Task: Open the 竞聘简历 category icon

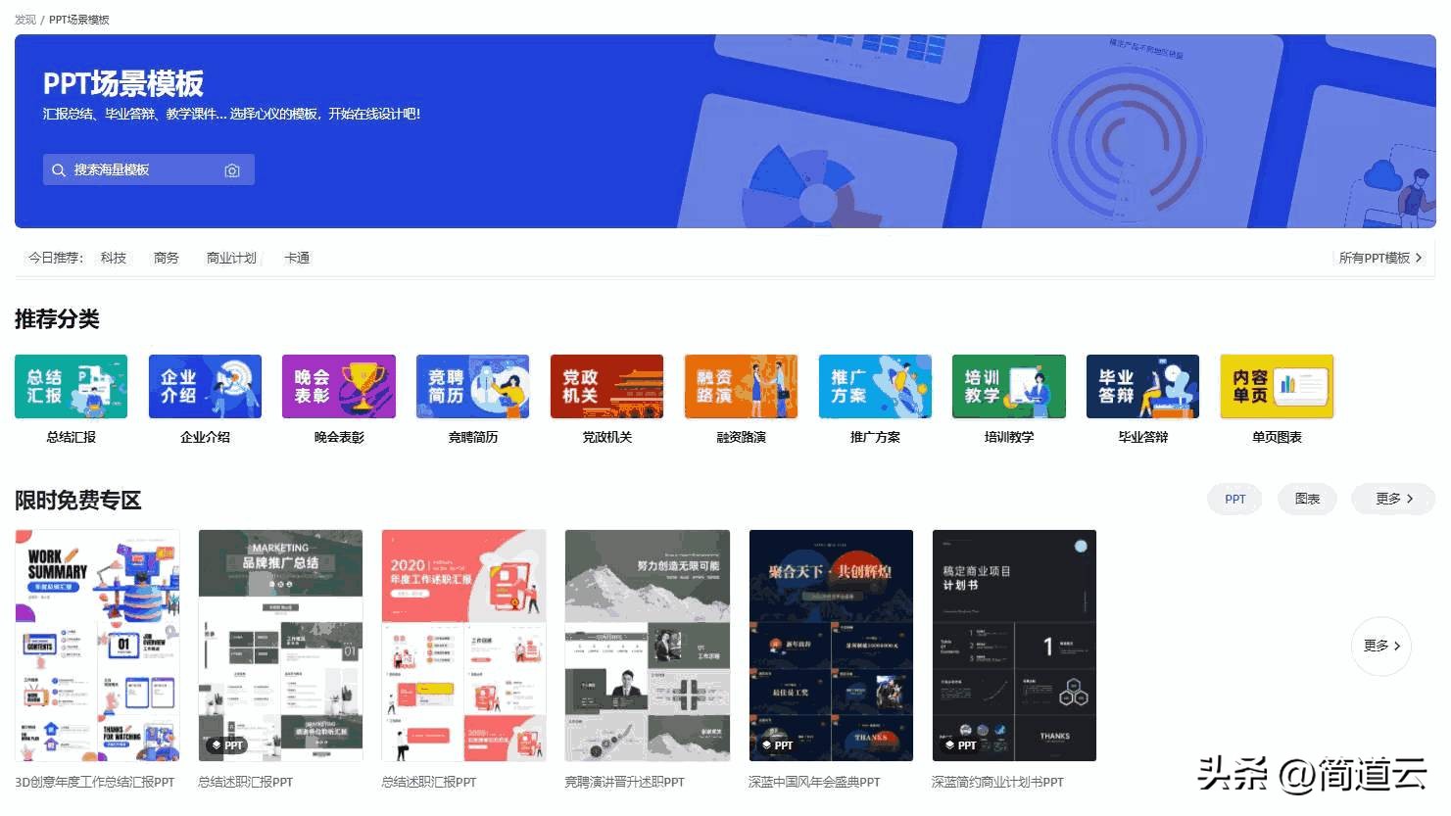Action: [x=472, y=387]
